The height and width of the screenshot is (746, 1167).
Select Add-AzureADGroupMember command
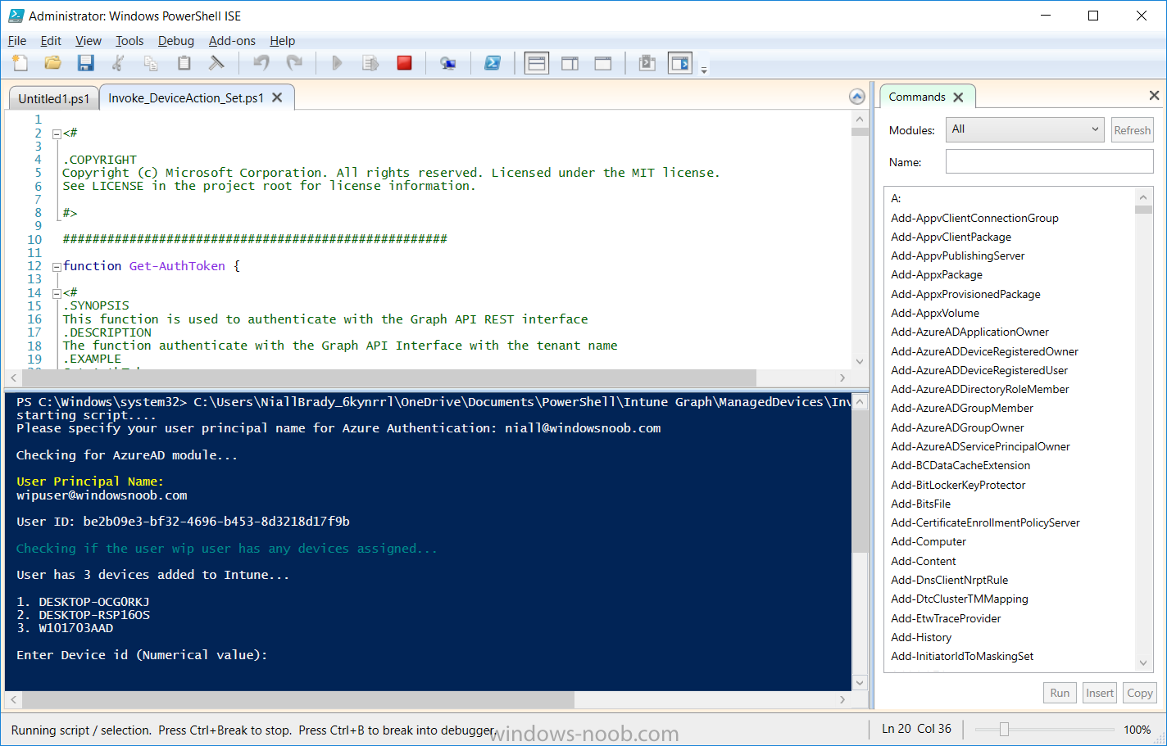pos(962,408)
